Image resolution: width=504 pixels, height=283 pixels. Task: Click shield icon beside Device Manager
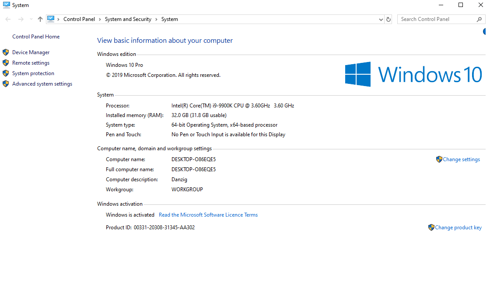click(x=6, y=52)
